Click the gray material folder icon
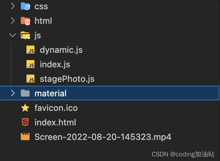This screenshot has width=220, height=161. click(x=25, y=93)
